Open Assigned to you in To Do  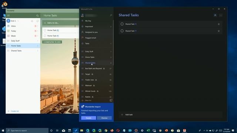pos(96,32)
